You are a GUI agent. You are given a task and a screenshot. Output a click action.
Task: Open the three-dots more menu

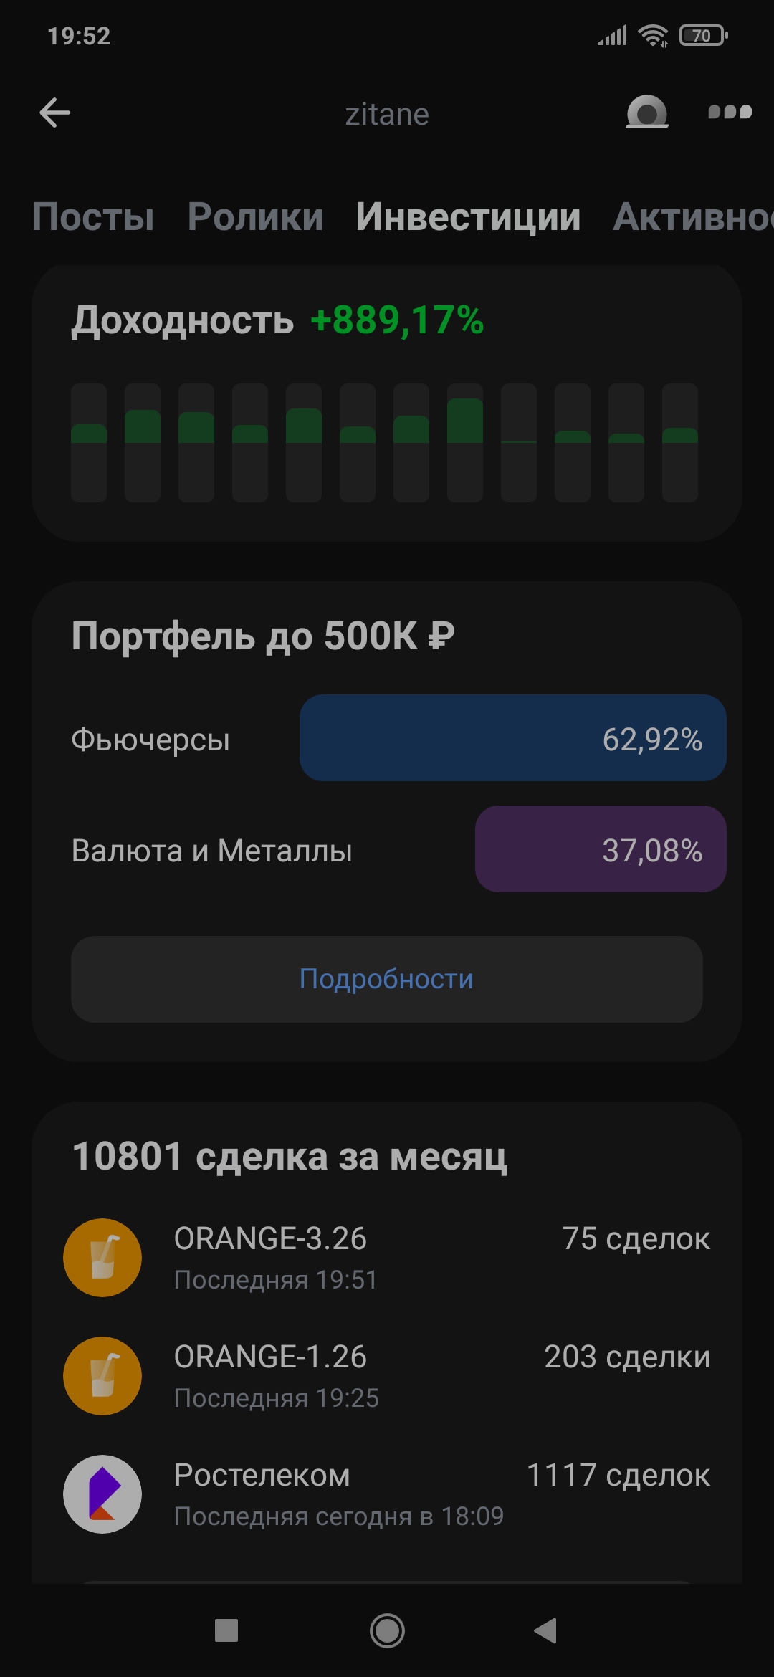click(730, 112)
